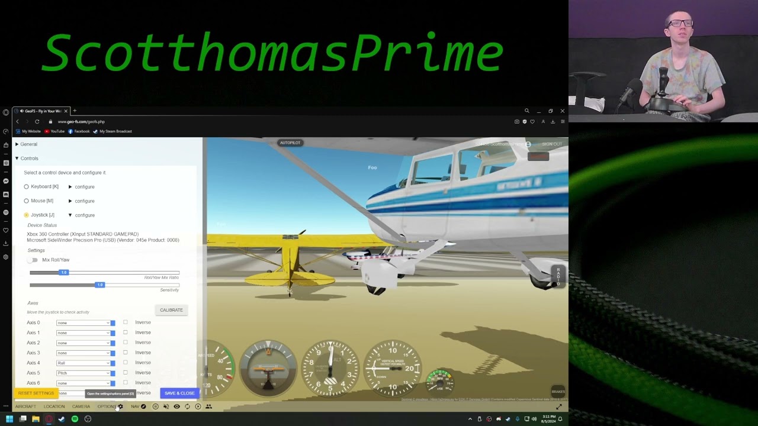Open Spotify from the taskbar
This screenshot has width=758, height=426.
[75, 419]
